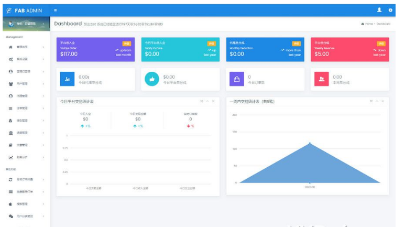405x227 pixels.
Task: Open the refresh icon sidebar menu item
Action: coord(11,179)
